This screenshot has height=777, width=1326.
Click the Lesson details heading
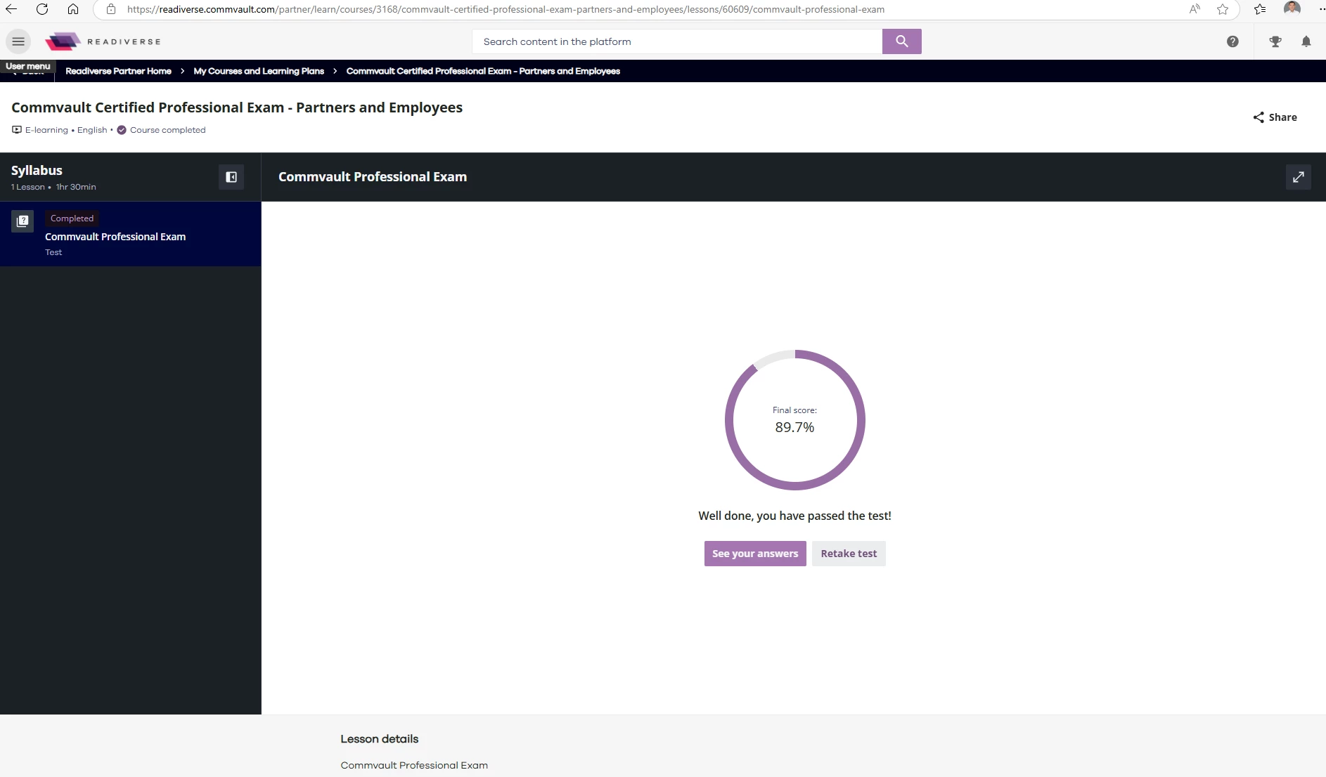pos(380,739)
